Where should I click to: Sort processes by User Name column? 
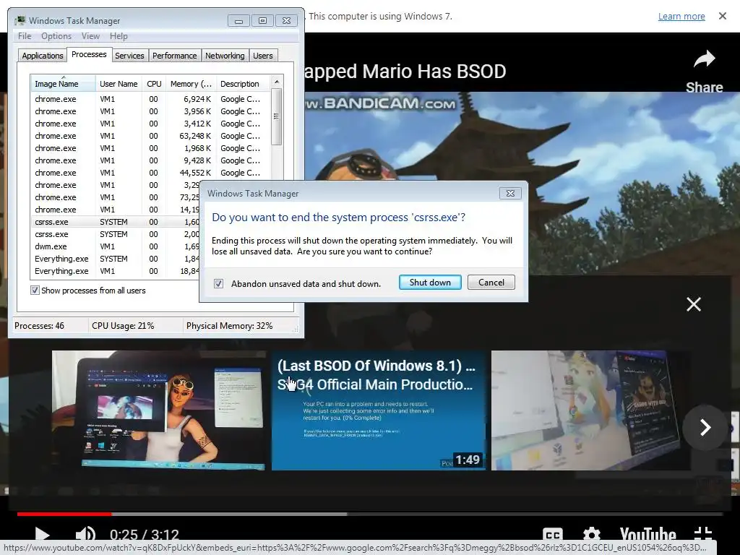pyautogui.click(x=119, y=84)
